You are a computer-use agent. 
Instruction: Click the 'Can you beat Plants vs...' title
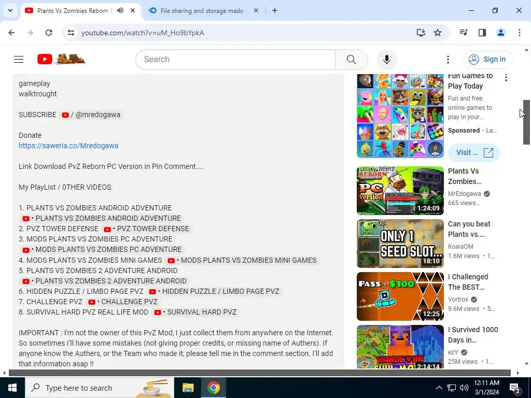click(469, 229)
